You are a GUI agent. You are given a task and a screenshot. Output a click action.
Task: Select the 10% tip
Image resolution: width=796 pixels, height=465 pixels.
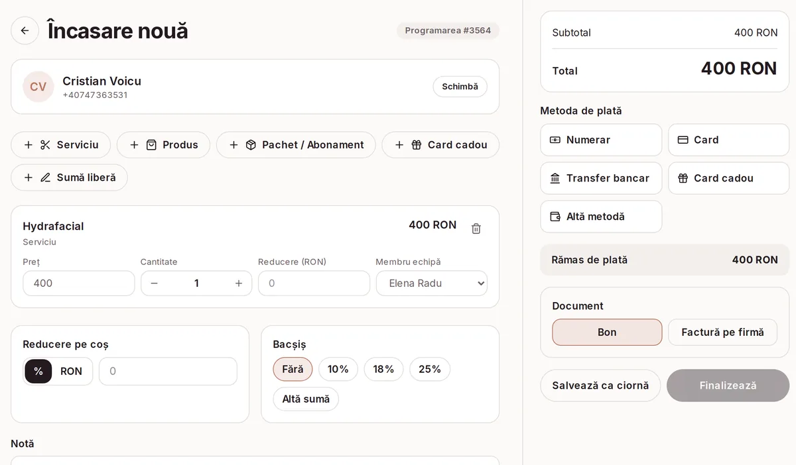[338, 370]
